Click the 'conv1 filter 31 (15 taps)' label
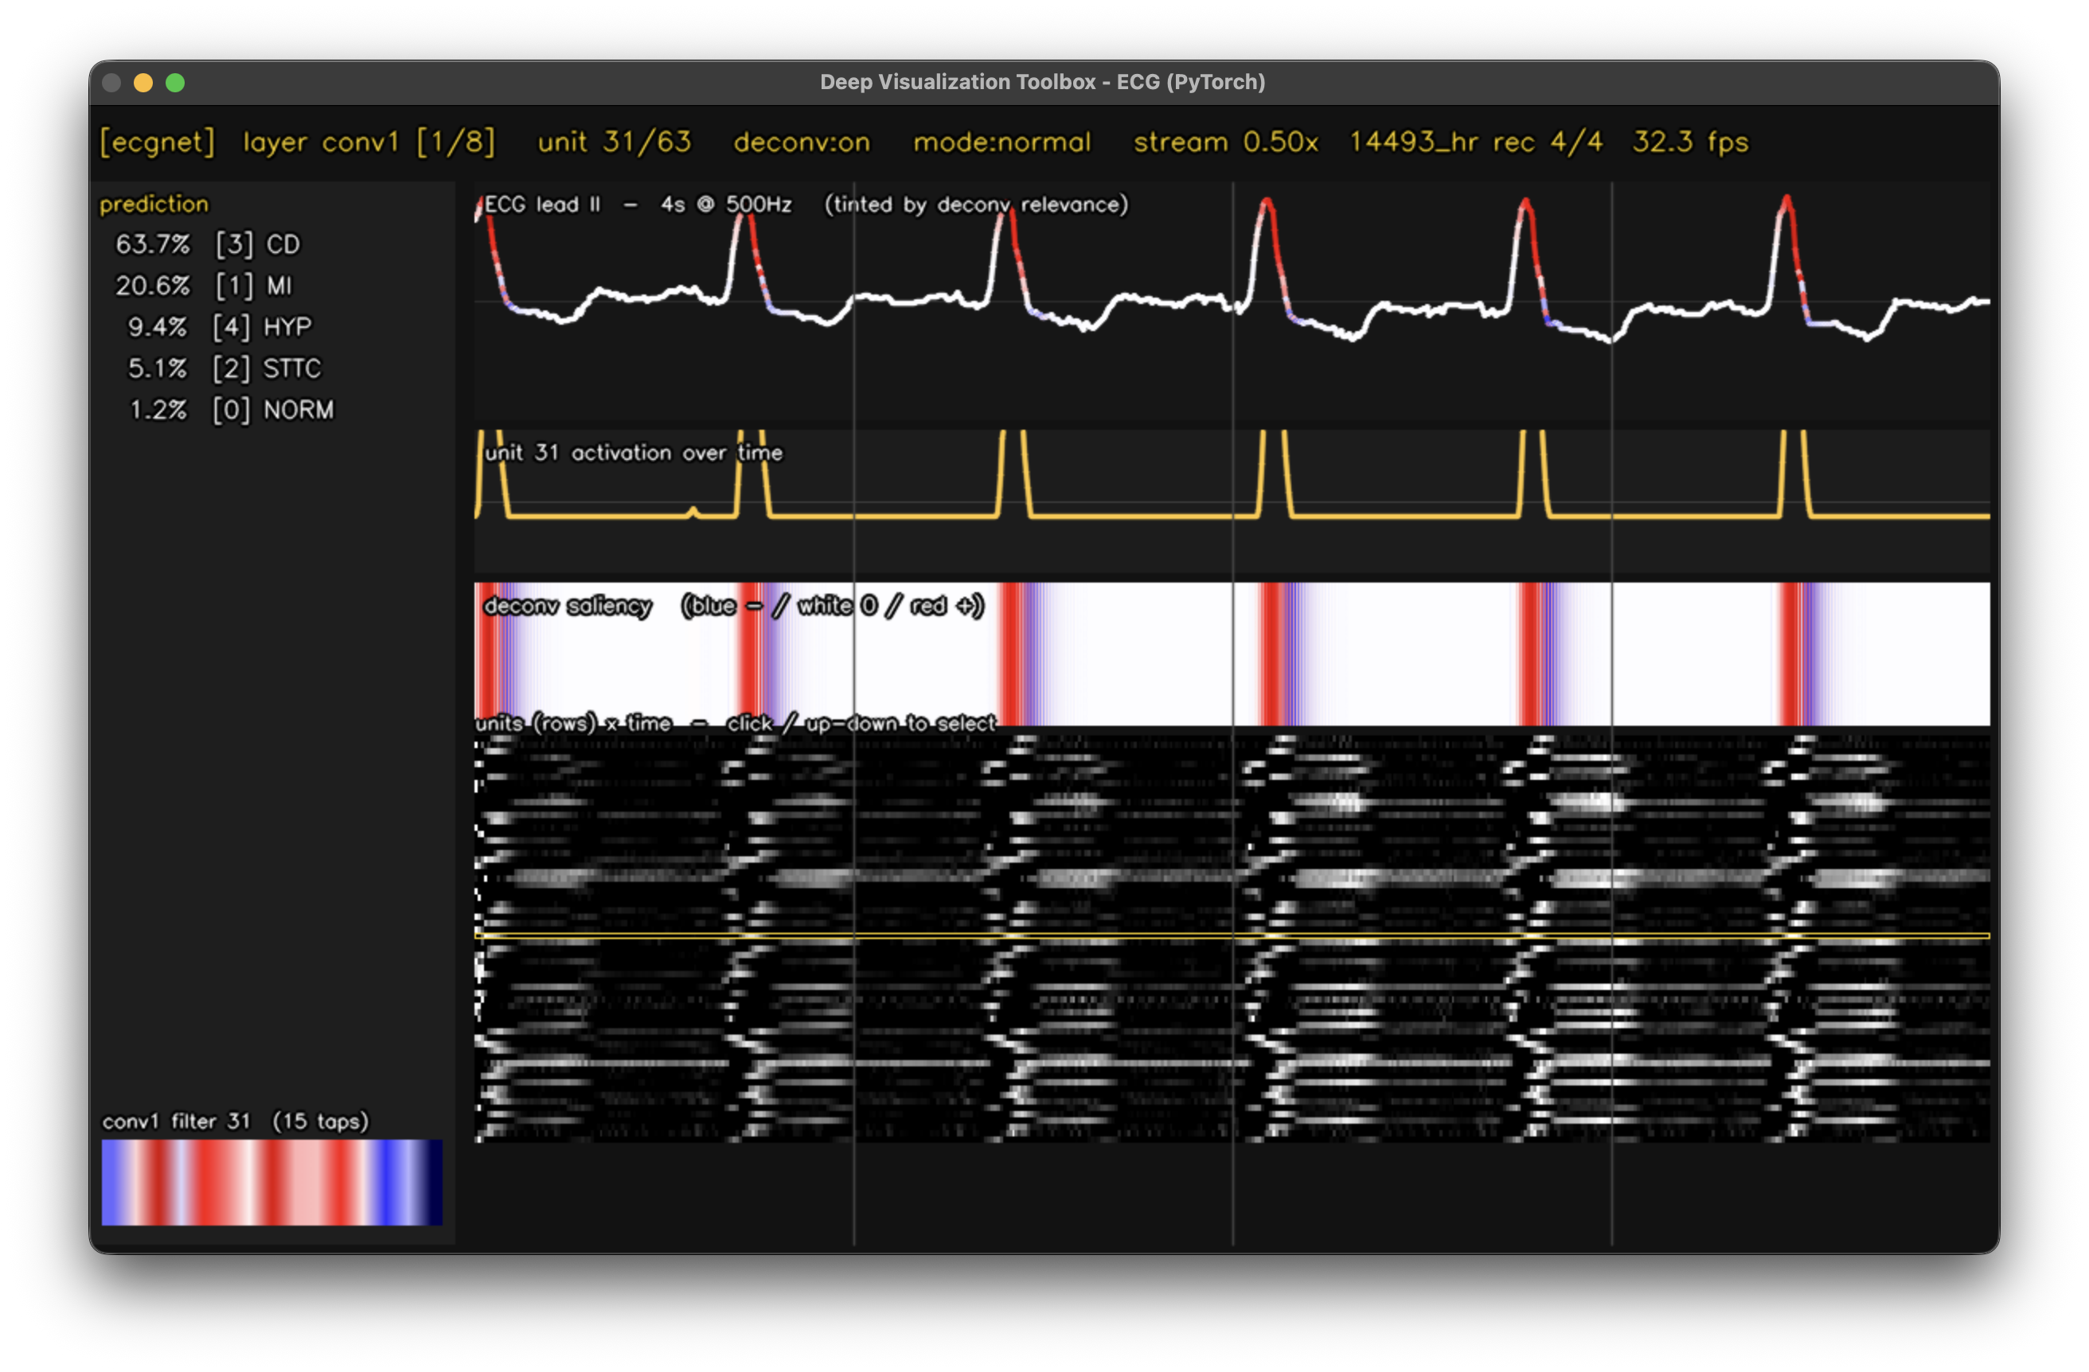Image resolution: width=2089 pixels, height=1372 pixels. tap(235, 1121)
